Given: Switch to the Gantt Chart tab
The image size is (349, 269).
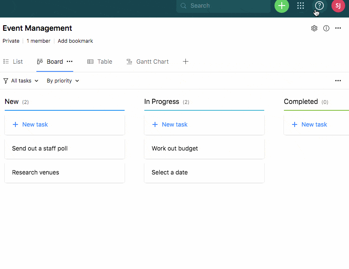Looking at the screenshot, I should 148,62.
